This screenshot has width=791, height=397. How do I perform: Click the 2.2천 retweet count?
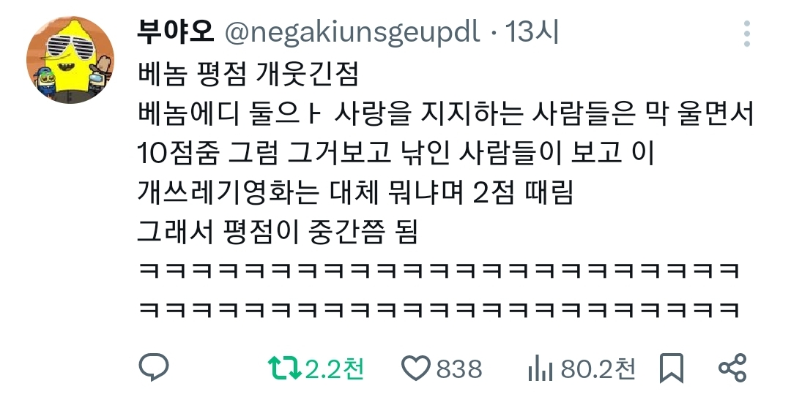click(x=335, y=368)
